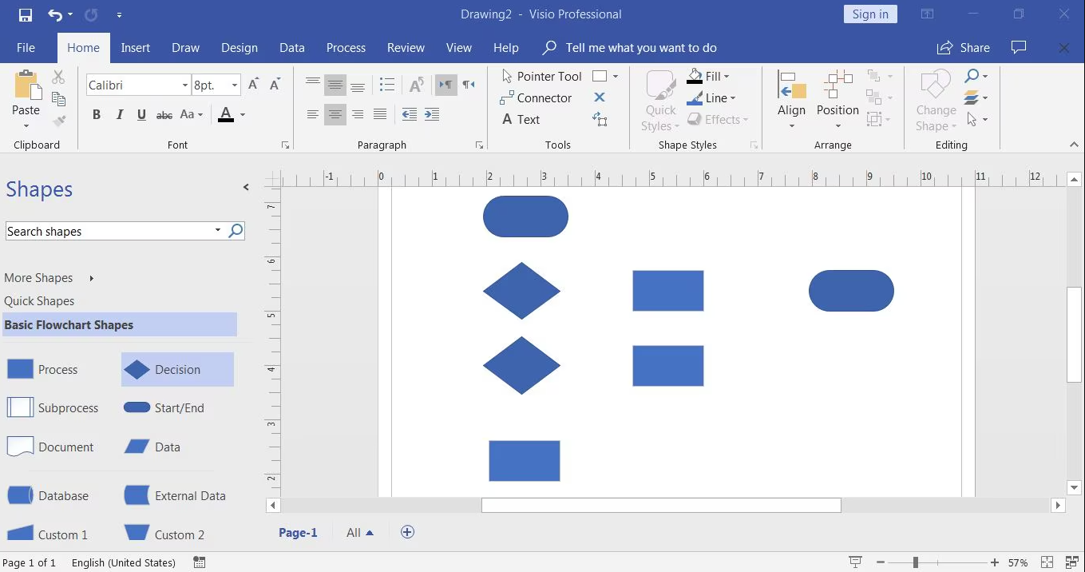The height and width of the screenshot is (572, 1085).
Task: Add a new page with plus icon
Action: (x=407, y=532)
